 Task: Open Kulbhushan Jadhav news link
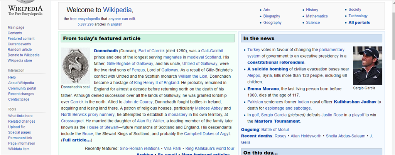[x=355, y=102]
